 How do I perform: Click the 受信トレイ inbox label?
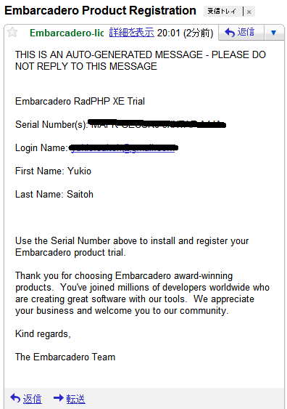pos(222,12)
